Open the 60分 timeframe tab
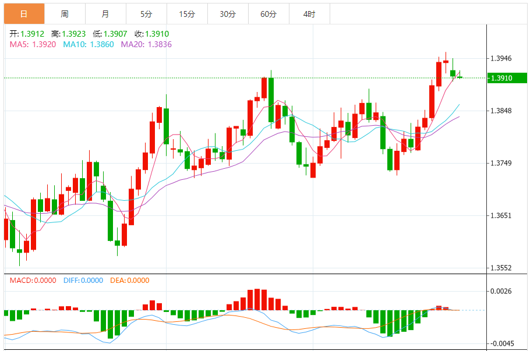Viewport: 530px width, 351px height. point(268,14)
